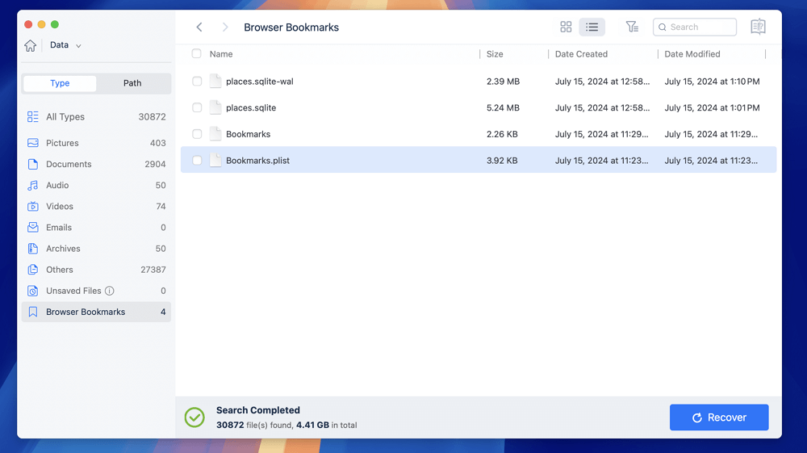Select the places.sqlite file name

pyautogui.click(x=251, y=107)
